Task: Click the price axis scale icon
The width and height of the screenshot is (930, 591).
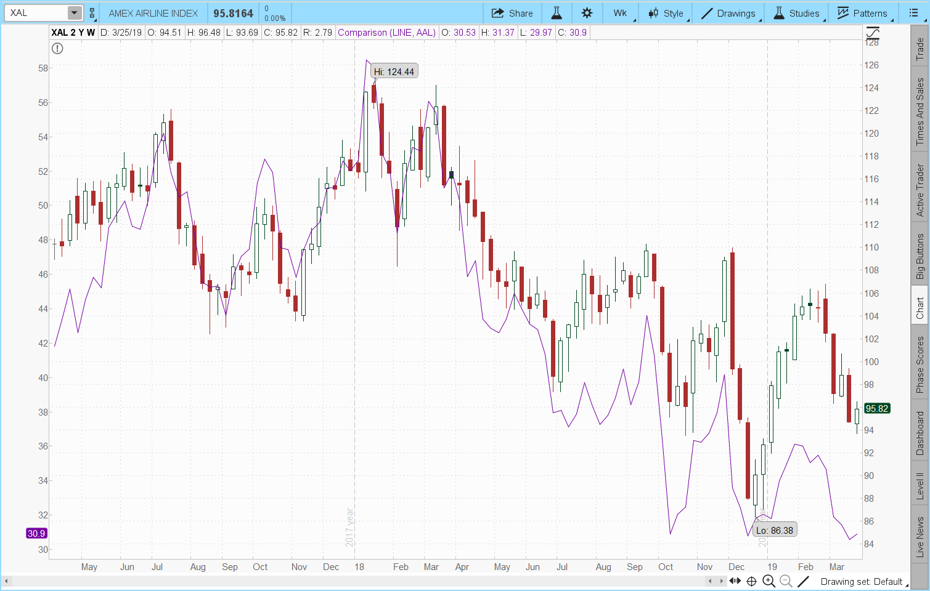Action: [872, 33]
